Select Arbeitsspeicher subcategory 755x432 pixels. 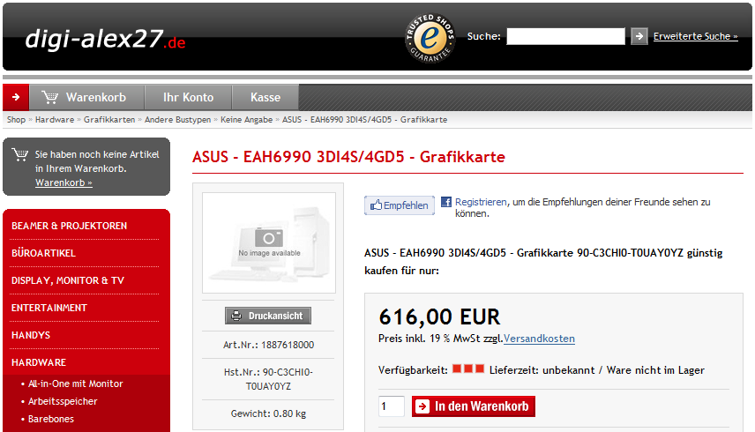63,401
